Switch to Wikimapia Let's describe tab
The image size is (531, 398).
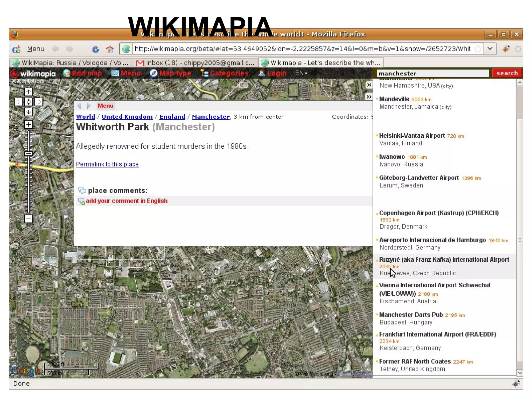(x=321, y=63)
